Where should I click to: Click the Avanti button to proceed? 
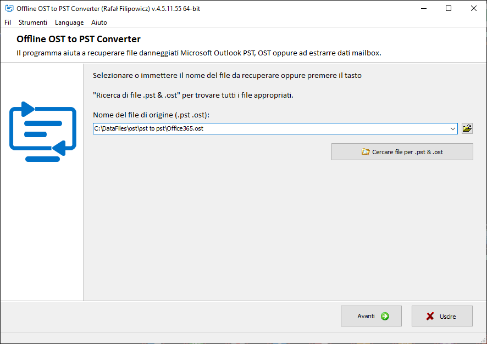pos(371,316)
